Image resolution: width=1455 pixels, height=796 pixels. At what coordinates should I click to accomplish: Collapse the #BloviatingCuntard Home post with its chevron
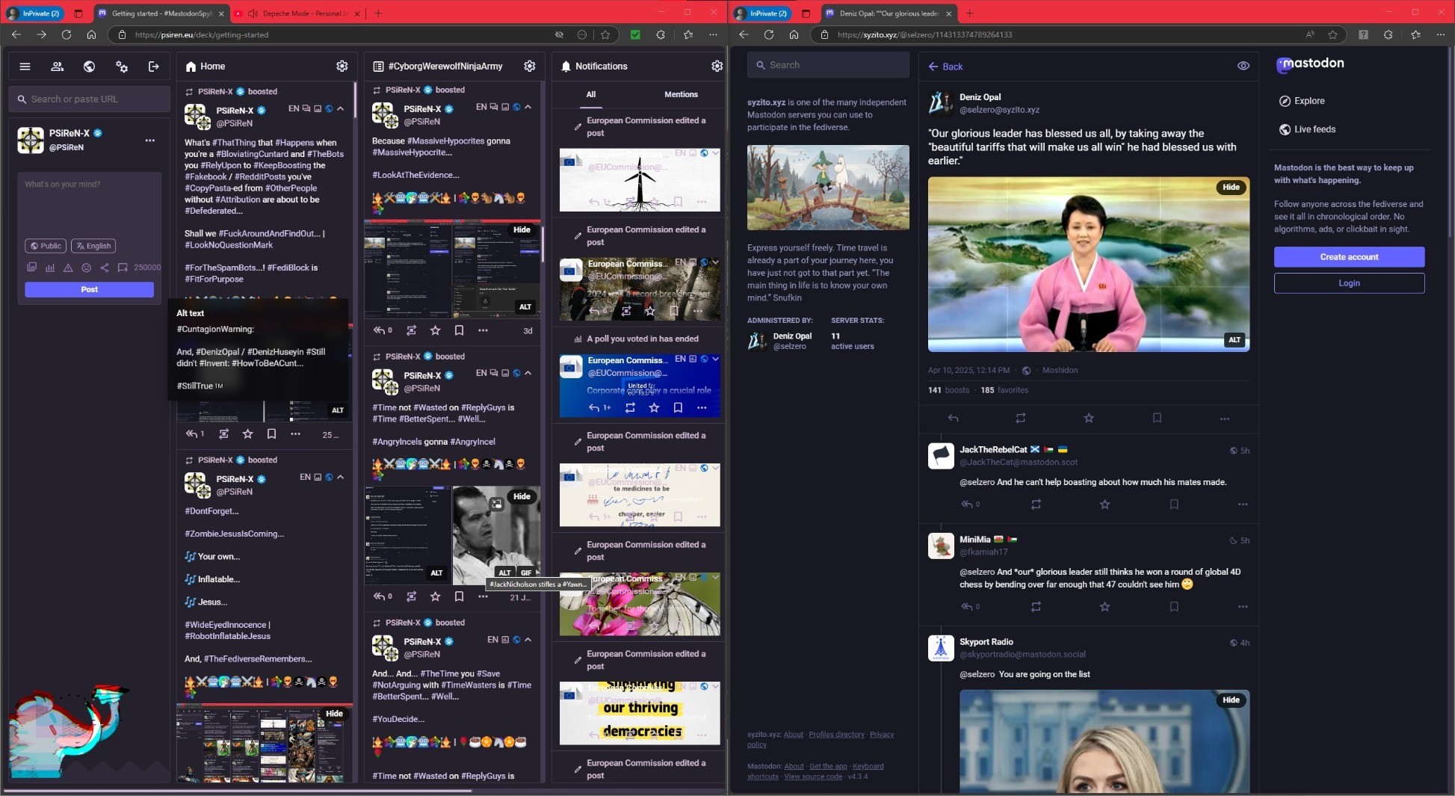[341, 109]
